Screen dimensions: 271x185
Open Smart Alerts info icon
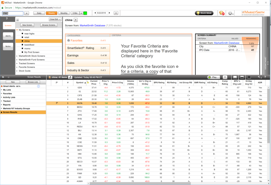click(x=39, y=86)
